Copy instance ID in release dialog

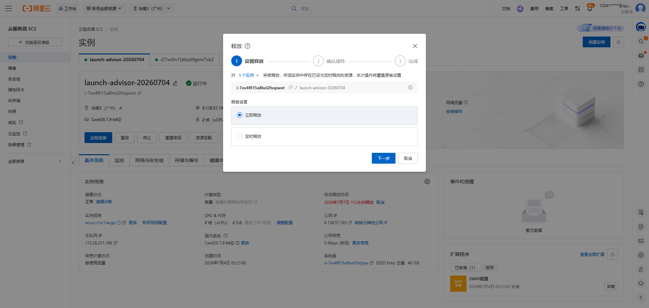(290, 88)
